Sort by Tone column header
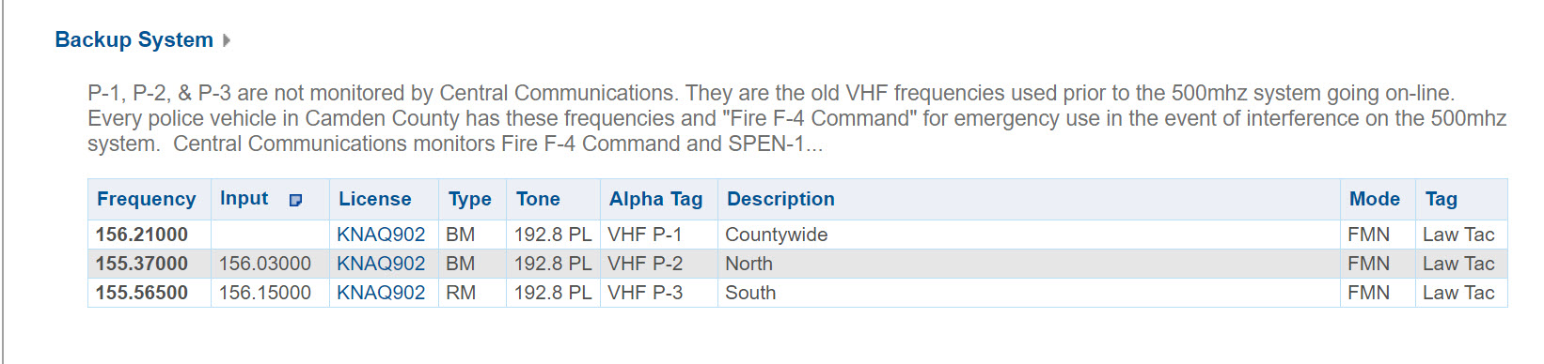 click(x=538, y=199)
